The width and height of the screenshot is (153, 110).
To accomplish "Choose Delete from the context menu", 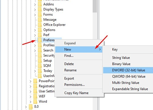I will (x=79, y=64).
